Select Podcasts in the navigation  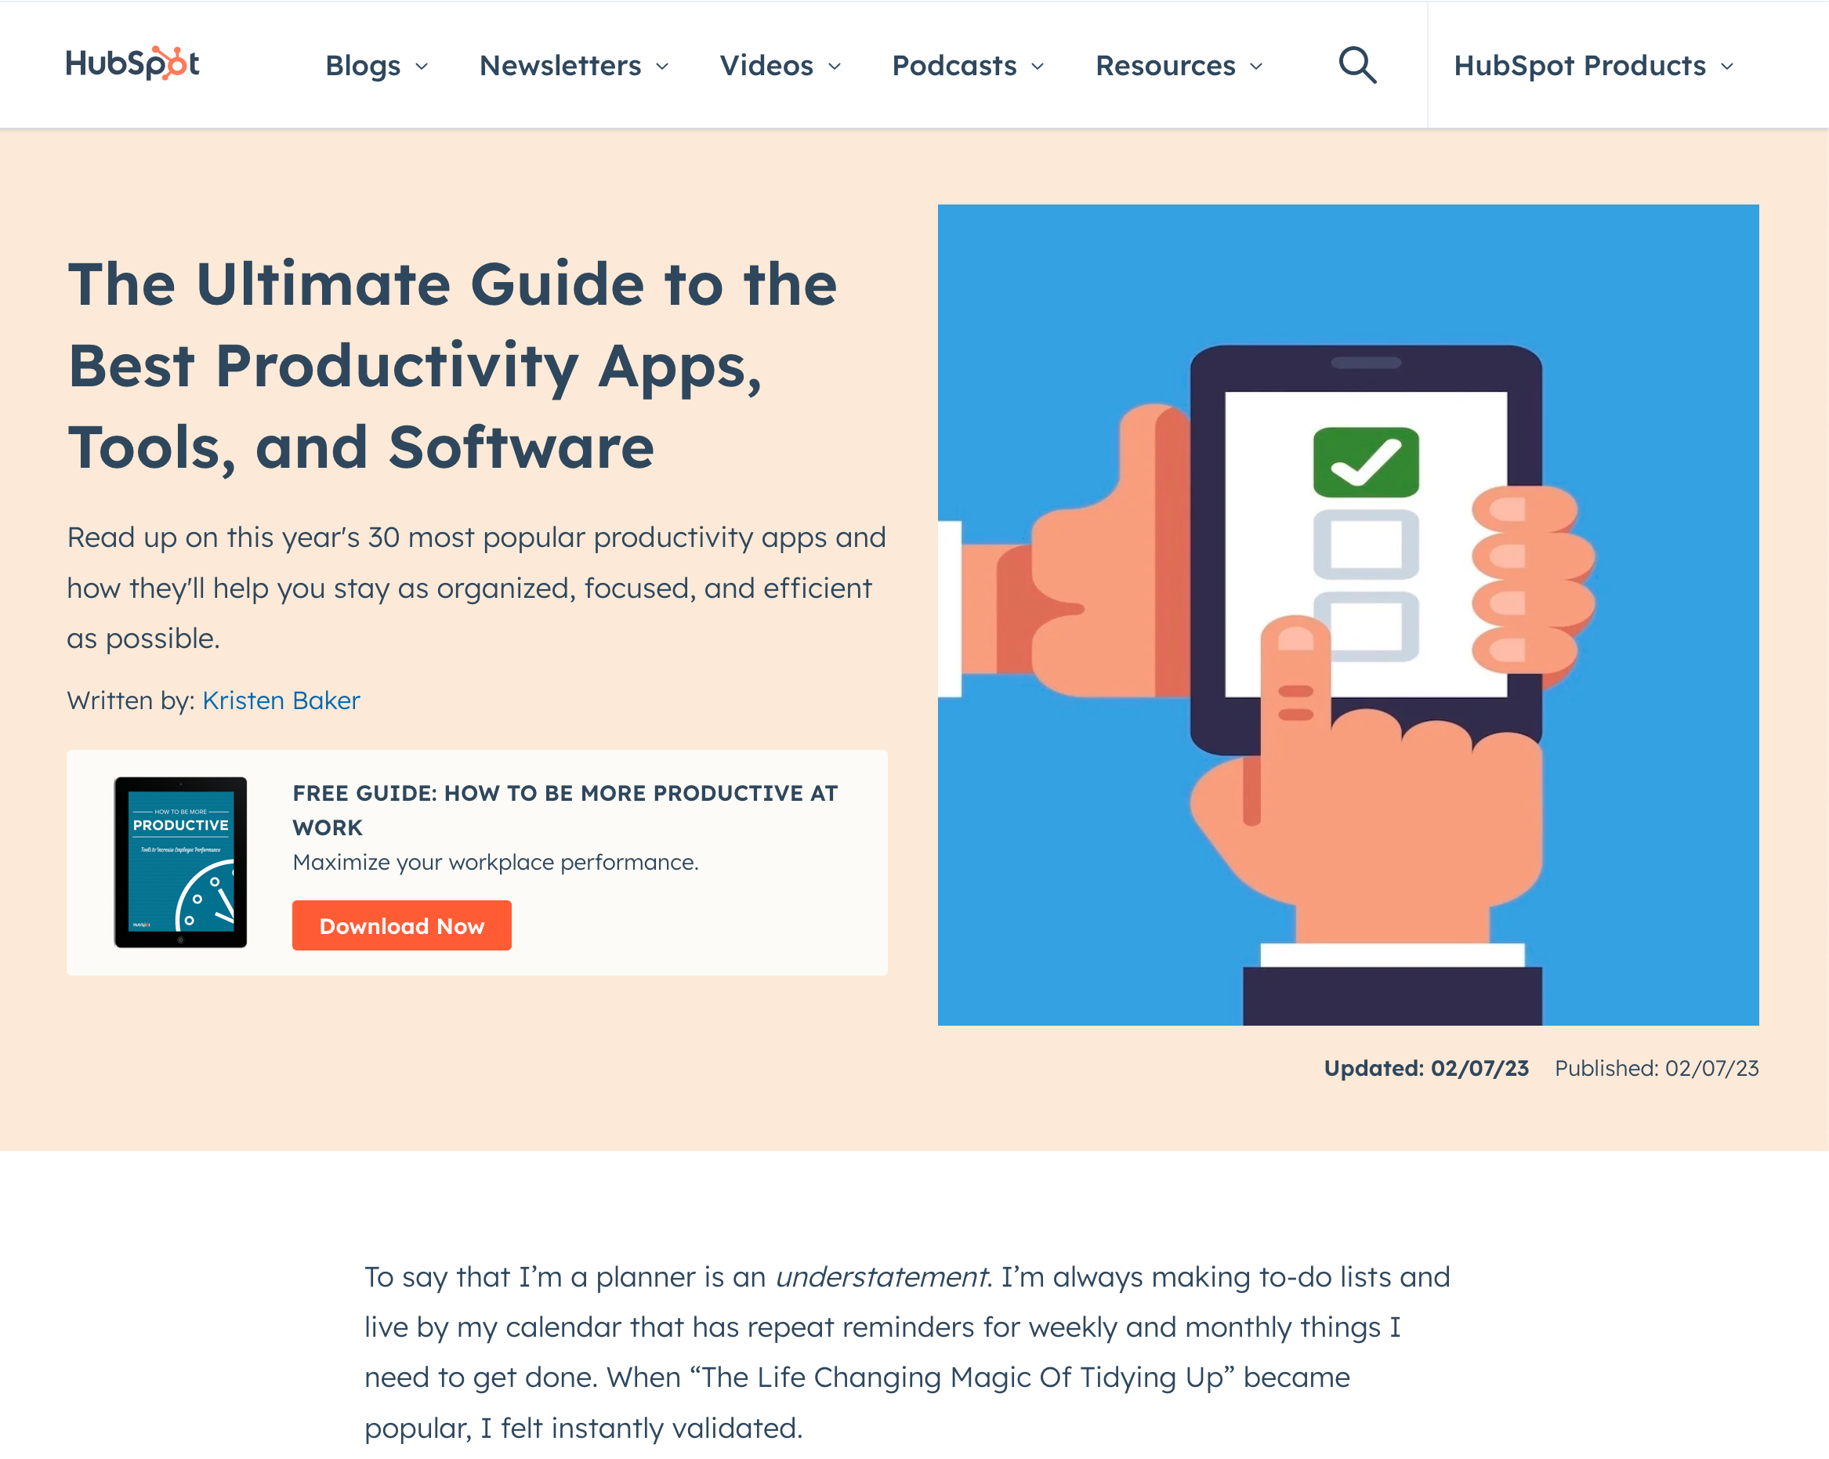coord(954,65)
